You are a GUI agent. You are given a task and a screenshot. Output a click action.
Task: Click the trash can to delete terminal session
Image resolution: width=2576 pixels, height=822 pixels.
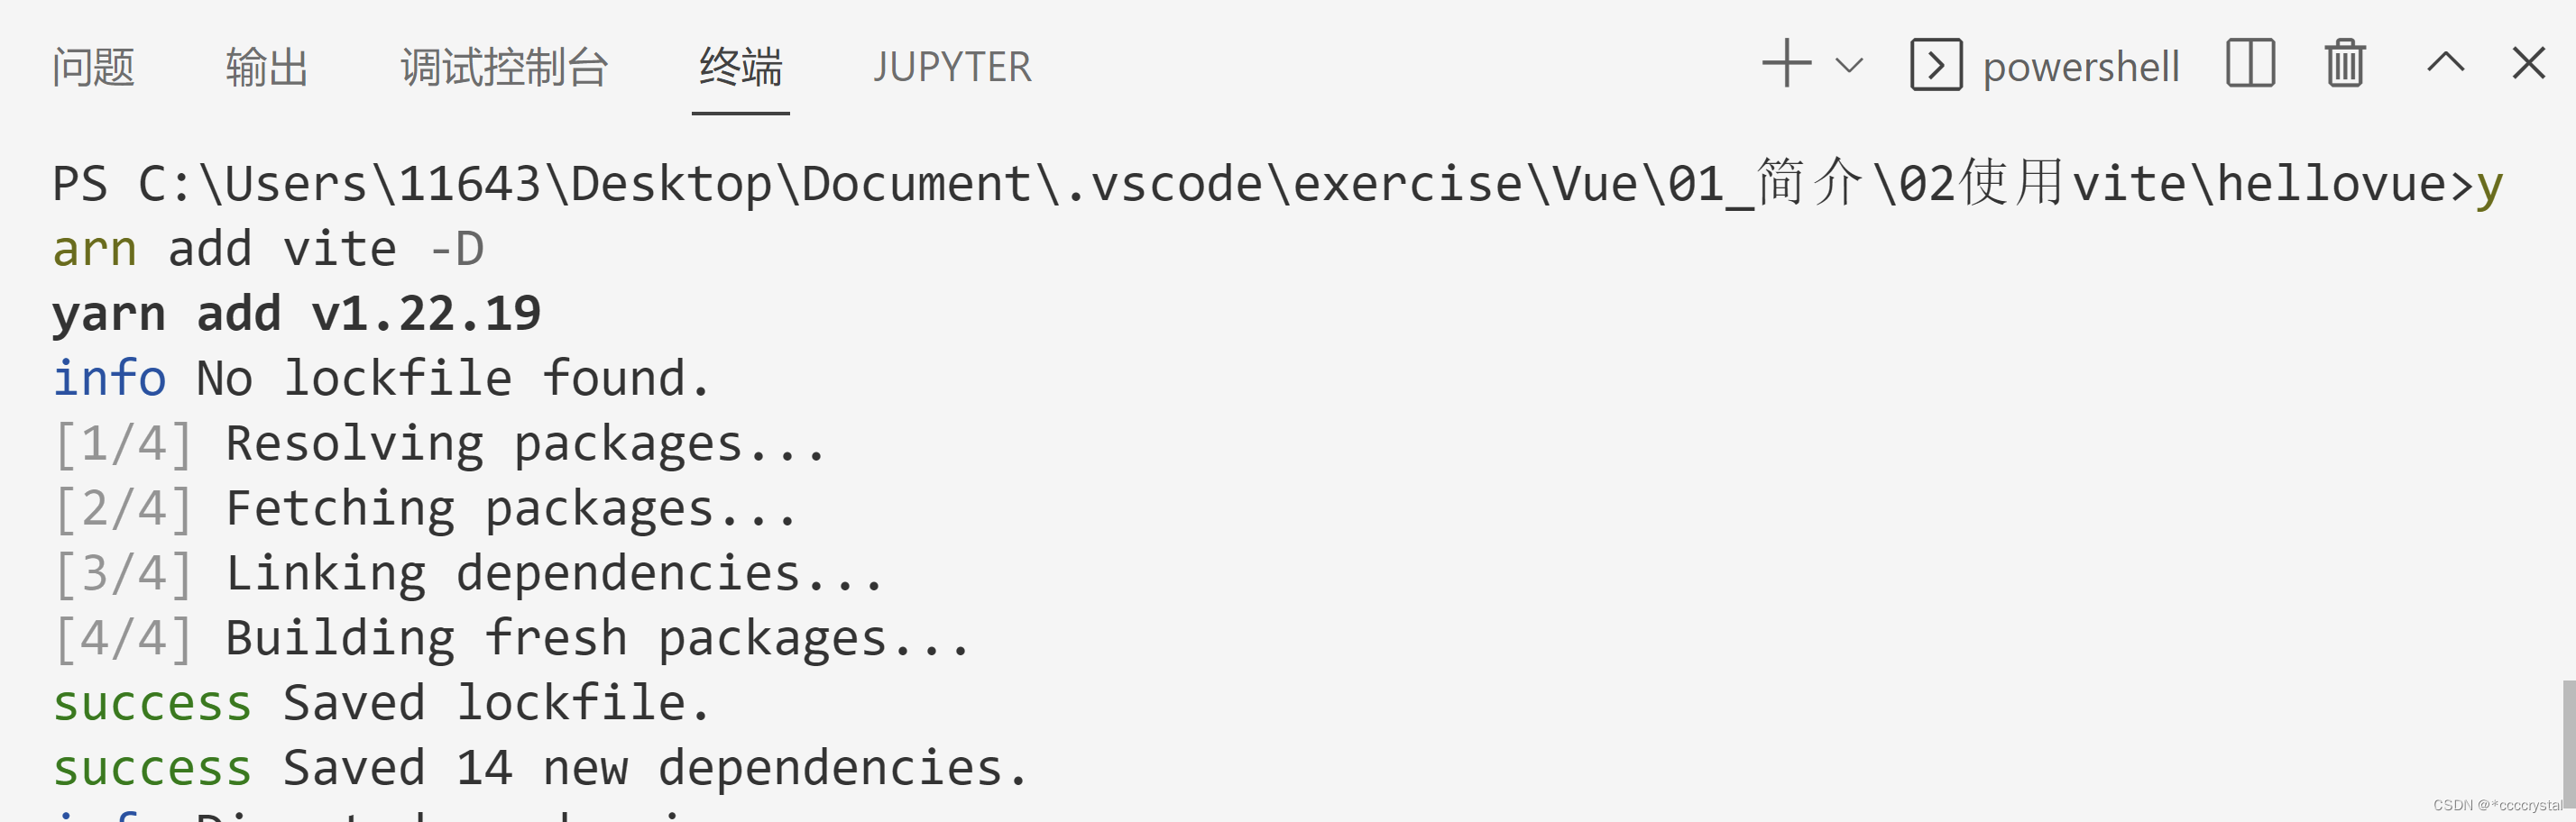point(2344,64)
